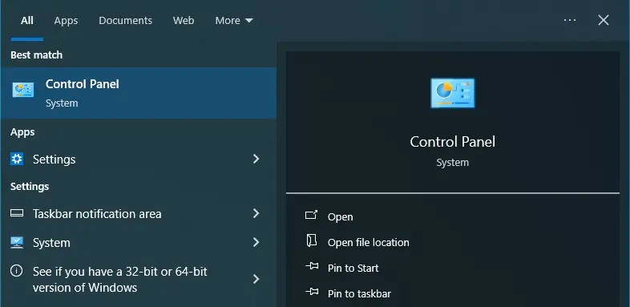Click the Taskbar notification area icon
Screen dimensions: 630x307
coord(17,213)
